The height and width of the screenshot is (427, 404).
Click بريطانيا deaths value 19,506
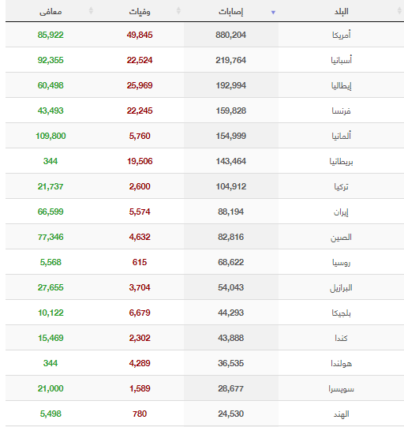click(140, 161)
